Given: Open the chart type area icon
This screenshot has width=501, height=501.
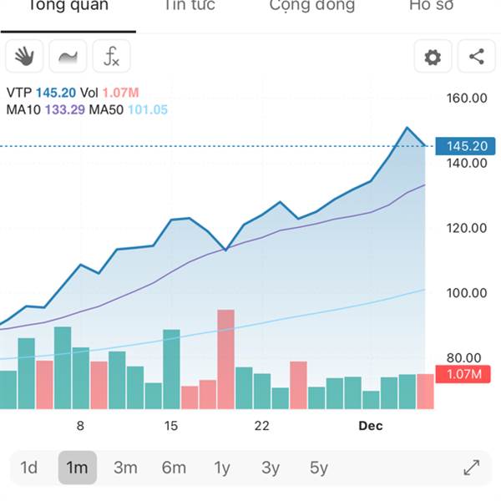Looking at the screenshot, I should coord(68,56).
